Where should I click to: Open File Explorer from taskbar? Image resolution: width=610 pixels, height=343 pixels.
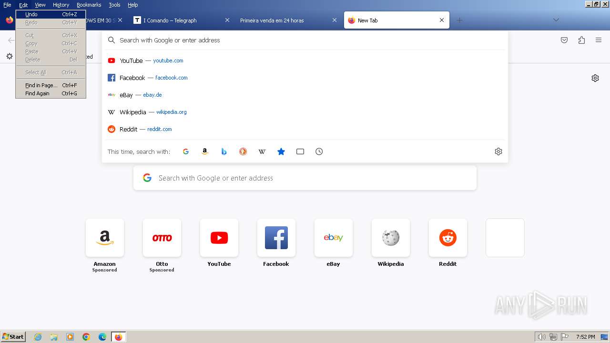[54, 337]
